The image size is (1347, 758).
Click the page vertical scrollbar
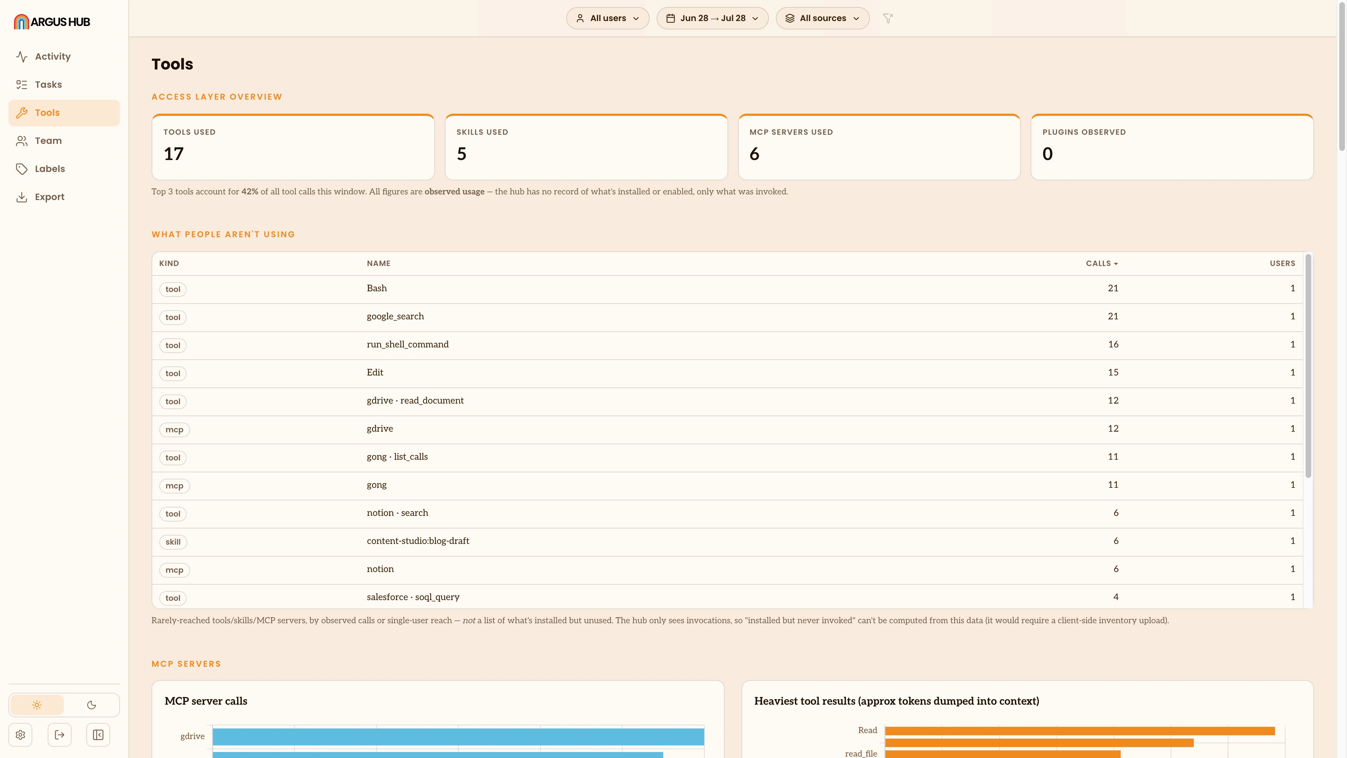pos(1342,77)
